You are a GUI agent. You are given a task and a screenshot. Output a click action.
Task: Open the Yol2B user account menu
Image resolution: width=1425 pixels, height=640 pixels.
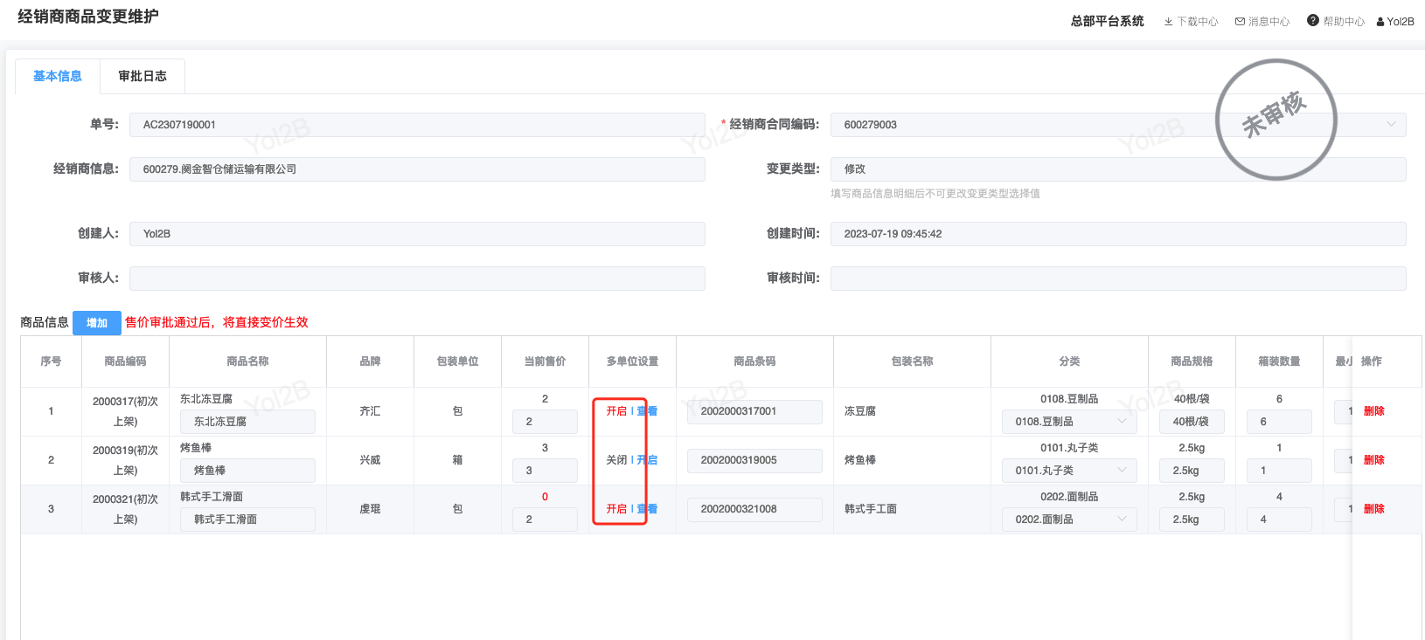click(x=1395, y=22)
